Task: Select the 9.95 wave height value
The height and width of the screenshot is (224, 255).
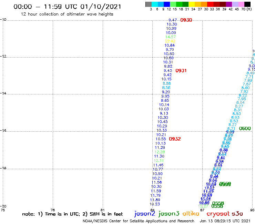Action: (165, 96)
